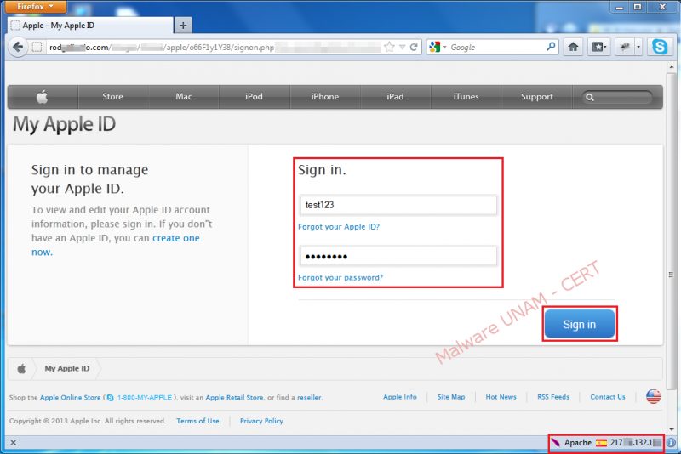The height and width of the screenshot is (454, 681).
Task: Click the search magnifier icon
Action: tap(551, 47)
